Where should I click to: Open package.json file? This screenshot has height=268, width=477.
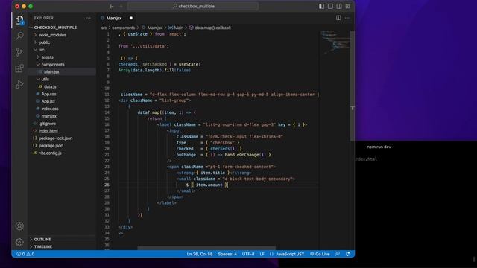[51, 146]
